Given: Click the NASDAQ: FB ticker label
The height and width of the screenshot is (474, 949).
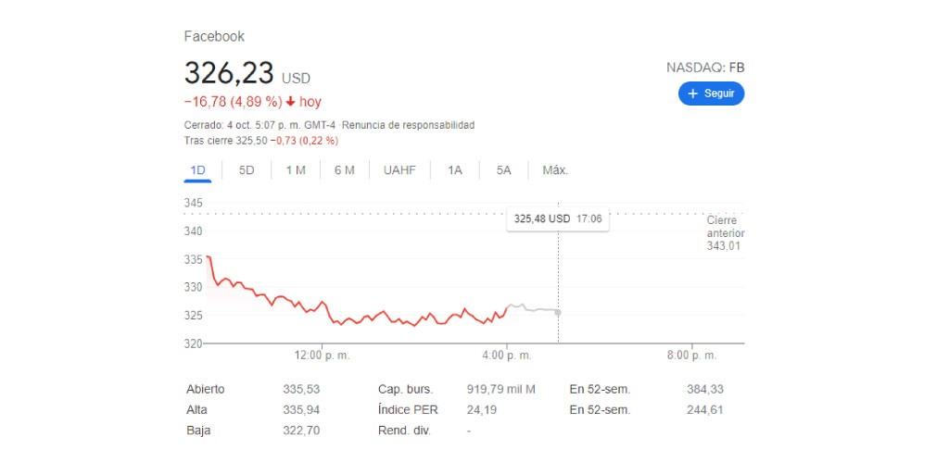Looking at the screenshot, I should (x=705, y=68).
